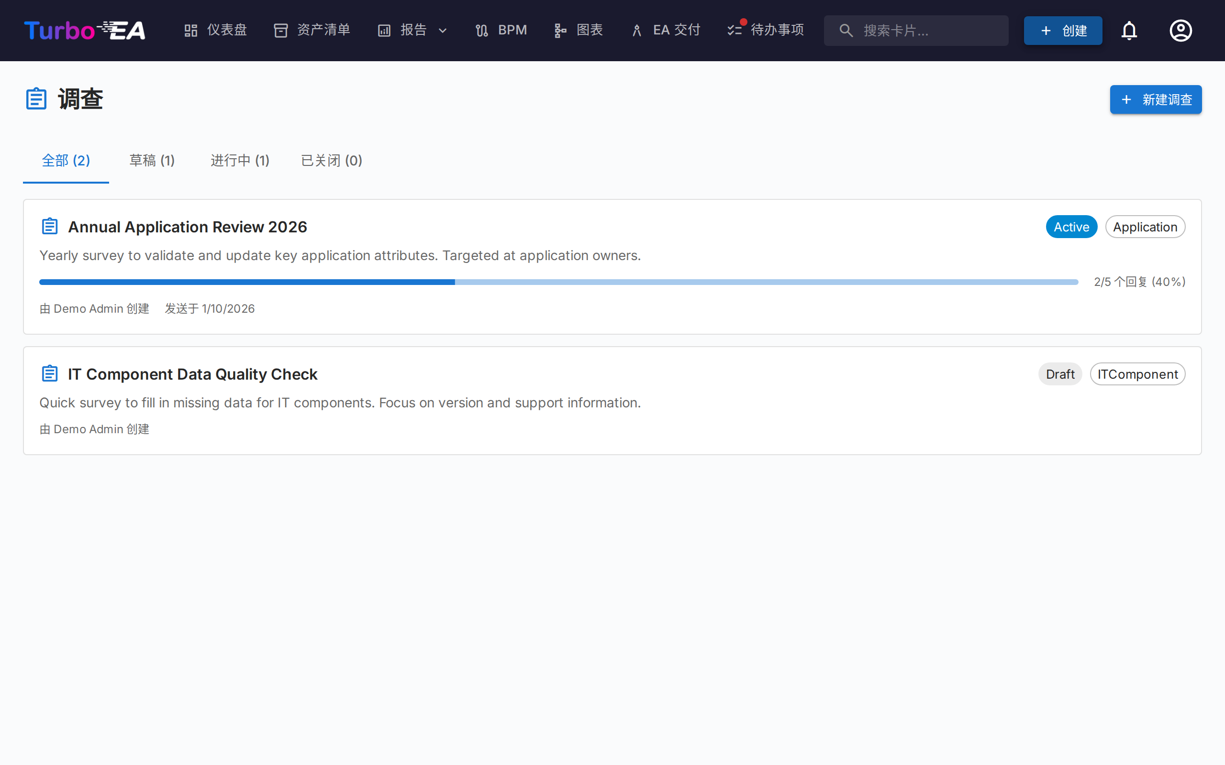Click the Annual Application Review survey icon
1225x765 pixels.
click(x=50, y=226)
